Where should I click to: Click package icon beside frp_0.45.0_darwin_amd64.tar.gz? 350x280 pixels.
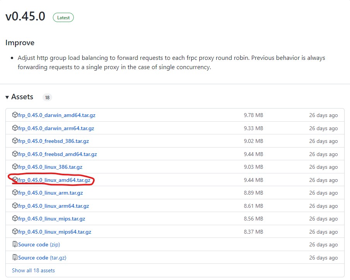coord(15,115)
